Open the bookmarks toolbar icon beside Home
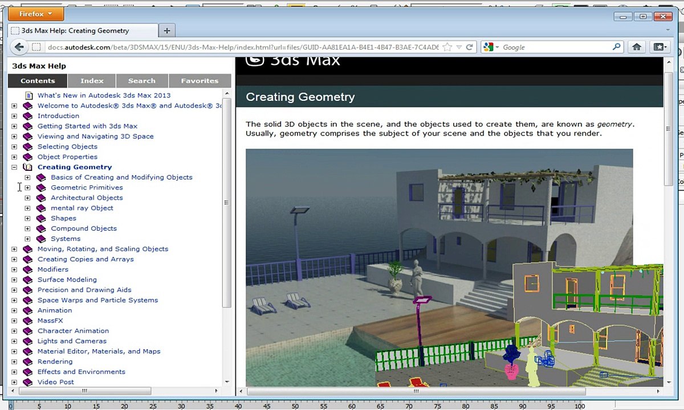The width and height of the screenshot is (684, 410). 659,47
